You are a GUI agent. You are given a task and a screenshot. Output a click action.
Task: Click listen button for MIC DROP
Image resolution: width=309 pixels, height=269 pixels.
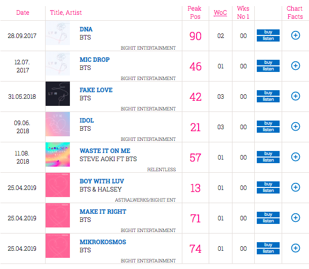click(268, 69)
